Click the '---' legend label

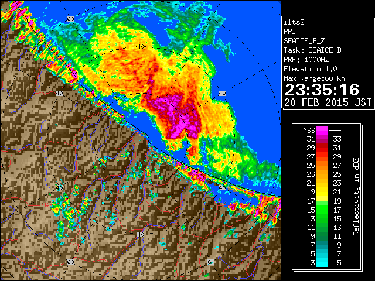pos(335,130)
